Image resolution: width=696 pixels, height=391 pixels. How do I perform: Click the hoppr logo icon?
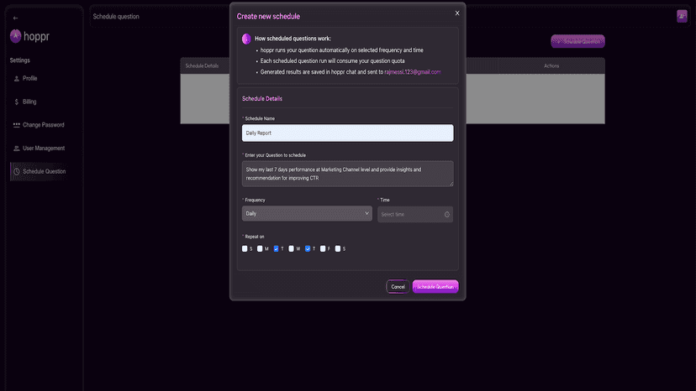point(15,36)
